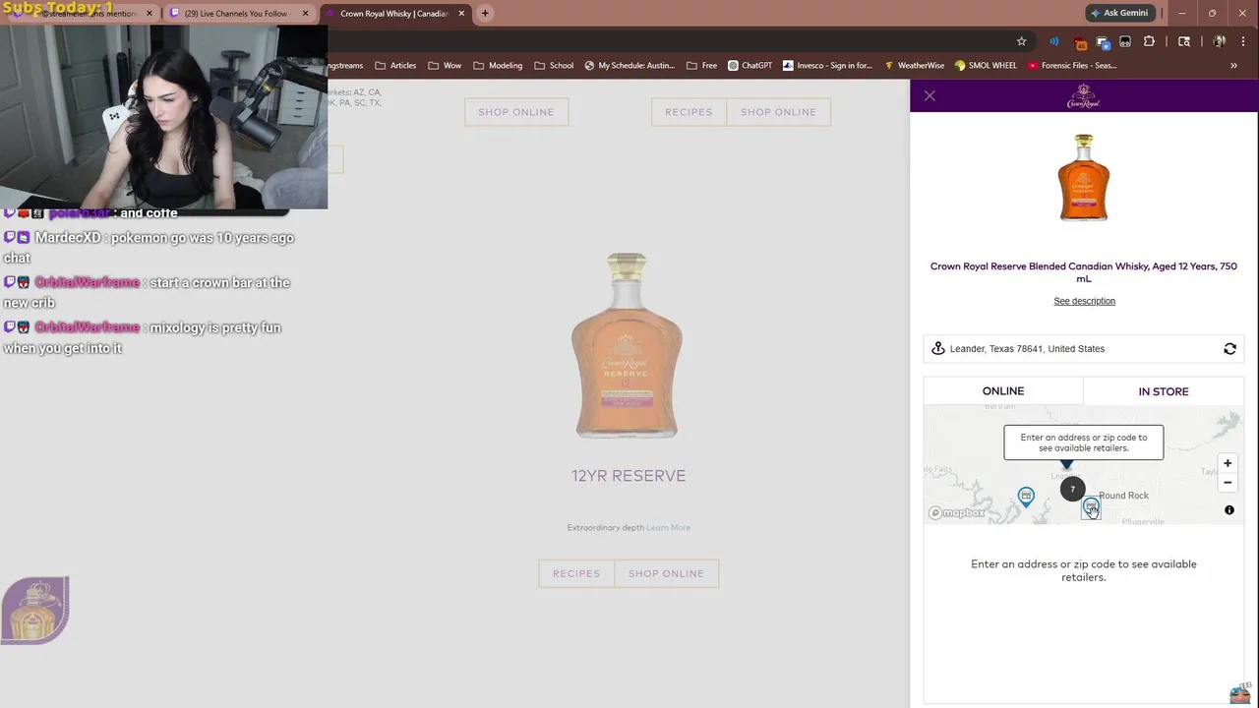Open the SMOL WHEEL bookmark
The image size is (1259, 708).
pyautogui.click(x=986, y=65)
